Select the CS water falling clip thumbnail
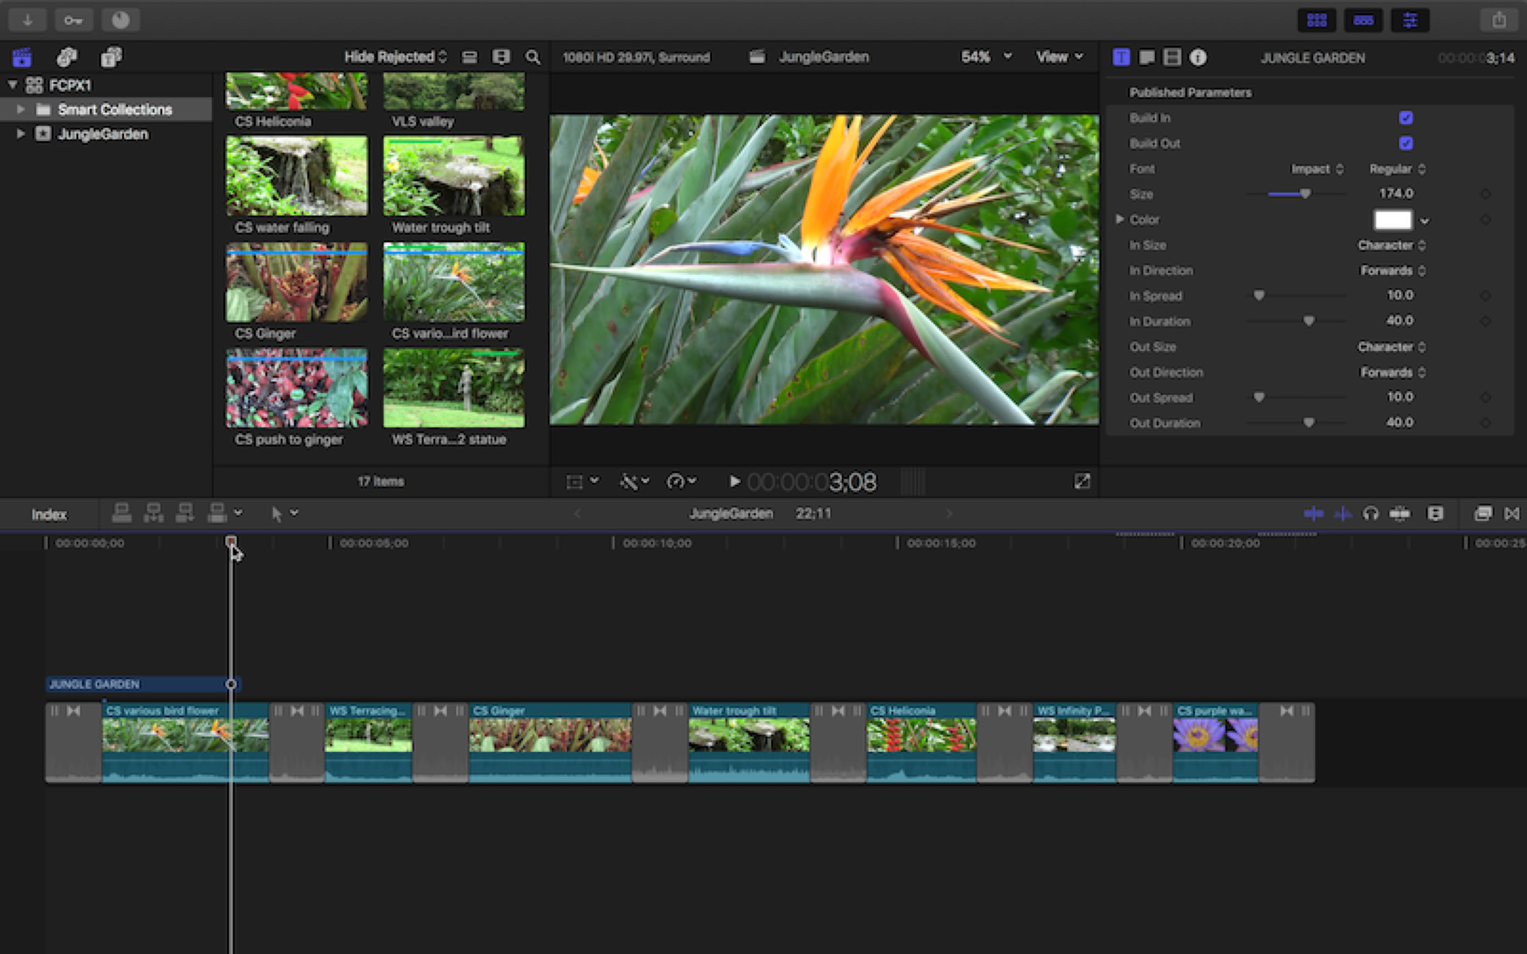Image resolution: width=1527 pixels, height=954 pixels. 297,176
